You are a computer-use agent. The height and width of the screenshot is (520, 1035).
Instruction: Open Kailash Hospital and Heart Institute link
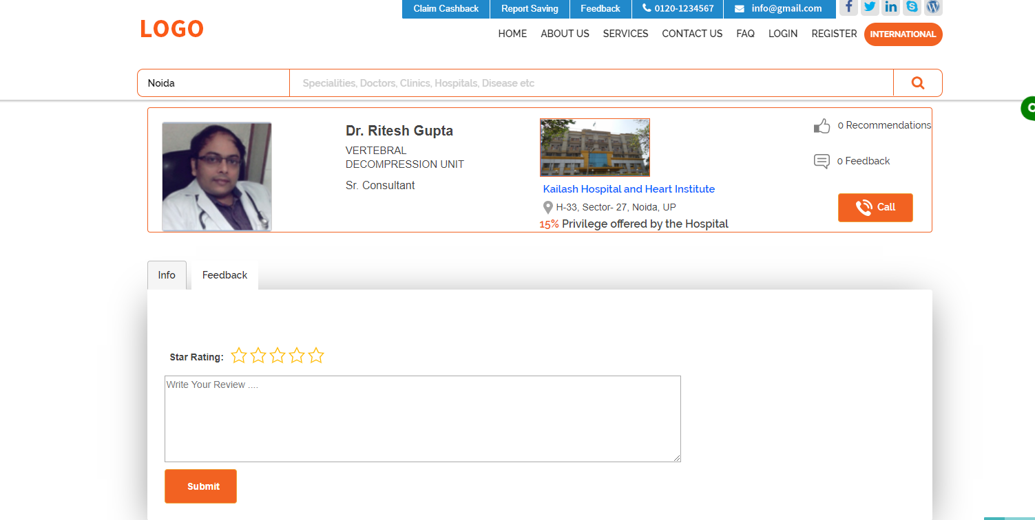[x=628, y=188]
